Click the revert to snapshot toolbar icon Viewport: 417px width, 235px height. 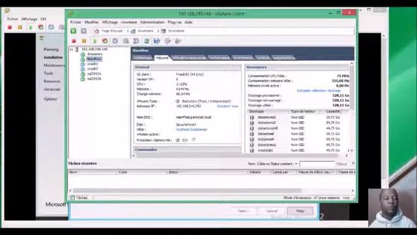[x=126, y=41]
